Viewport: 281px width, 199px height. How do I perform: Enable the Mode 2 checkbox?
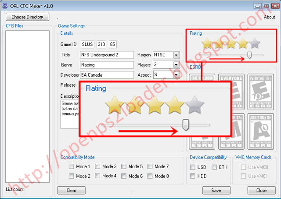tap(71, 176)
